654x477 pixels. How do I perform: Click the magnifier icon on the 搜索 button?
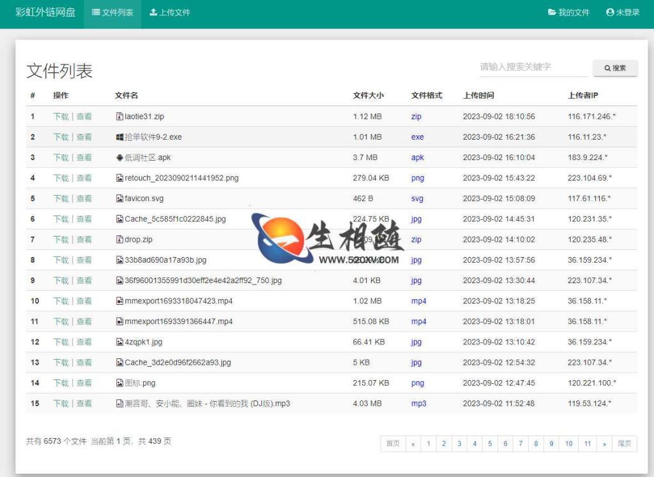click(607, 68)
